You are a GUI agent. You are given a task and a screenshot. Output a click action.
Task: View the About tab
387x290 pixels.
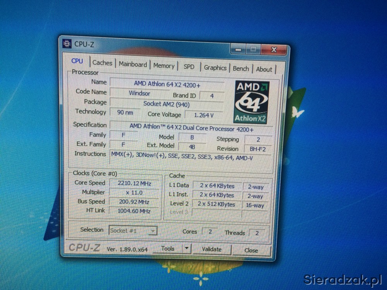(264, 70)
